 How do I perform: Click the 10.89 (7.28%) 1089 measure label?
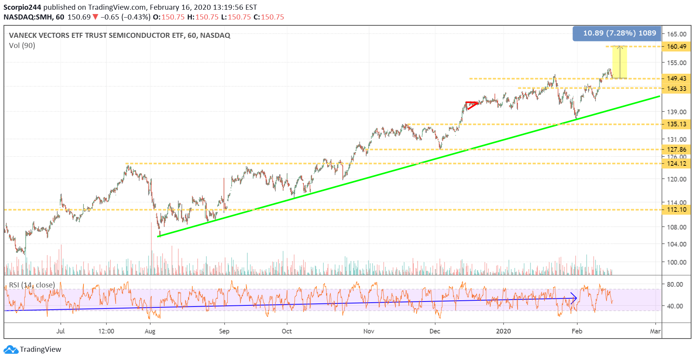click(x=617, y=33)
